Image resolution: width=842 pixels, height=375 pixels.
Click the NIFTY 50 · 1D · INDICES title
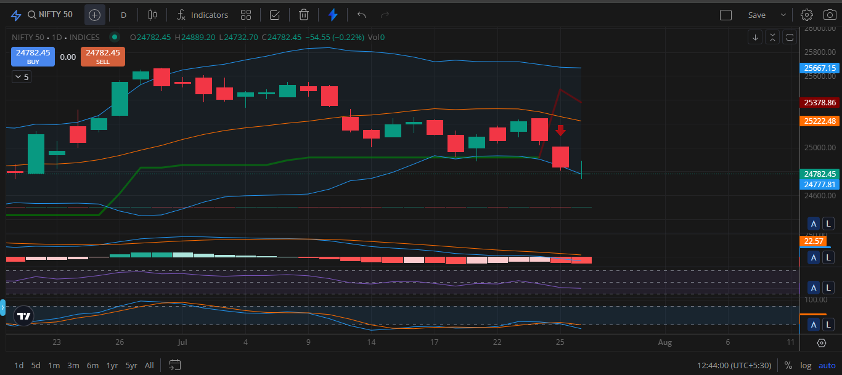(56, 38)
